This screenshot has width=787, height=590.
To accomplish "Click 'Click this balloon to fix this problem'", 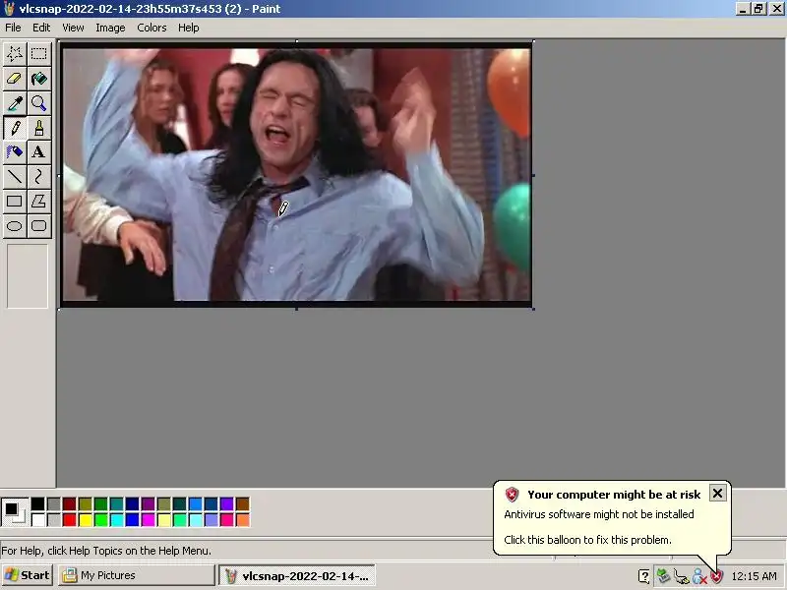I will pos(587,540).
